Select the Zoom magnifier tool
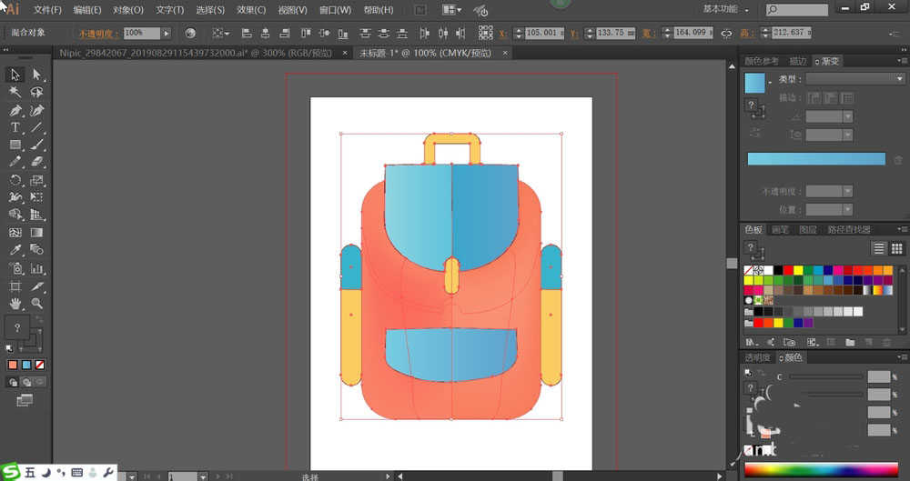The image size is (910, 481). coord(36,303)
